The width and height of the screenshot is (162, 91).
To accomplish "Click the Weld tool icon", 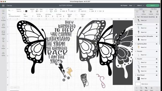I will click(x=141, y=88).
